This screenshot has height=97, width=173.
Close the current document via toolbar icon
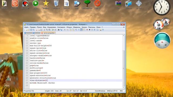tap(36, 30)
